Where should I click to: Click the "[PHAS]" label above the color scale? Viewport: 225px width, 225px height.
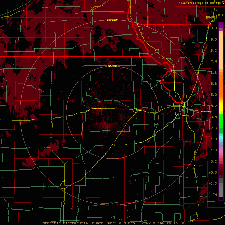click(211, 17)
